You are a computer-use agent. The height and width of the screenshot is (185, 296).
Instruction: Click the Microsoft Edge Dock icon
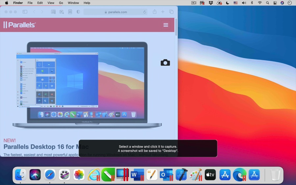click(x=239, y=175)
